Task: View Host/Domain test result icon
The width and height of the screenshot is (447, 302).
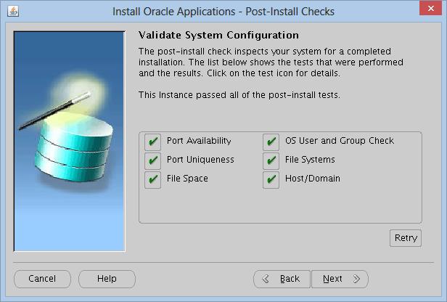Action: (x=271, y=179)
